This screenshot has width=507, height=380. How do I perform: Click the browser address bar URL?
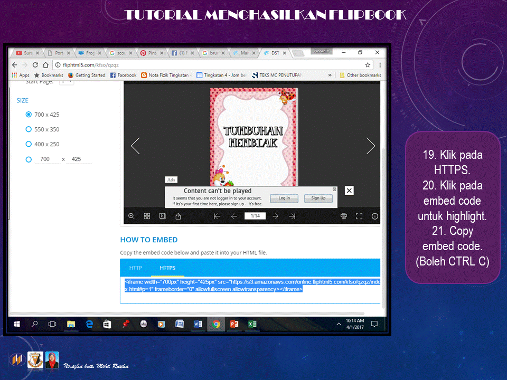click(90, 65)
